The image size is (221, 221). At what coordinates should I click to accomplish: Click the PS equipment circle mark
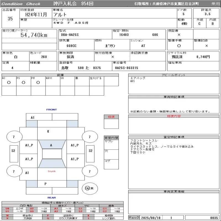pos(23,82)
